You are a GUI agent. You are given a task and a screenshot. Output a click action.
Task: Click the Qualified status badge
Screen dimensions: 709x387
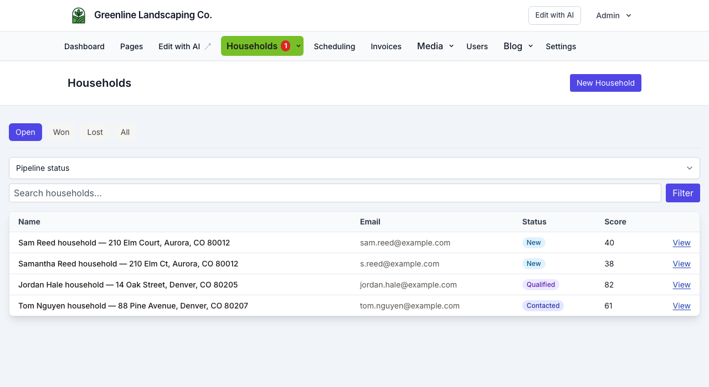(x=541, y=285)
